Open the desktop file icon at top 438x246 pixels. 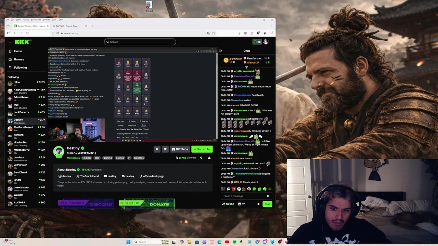click(149, 6)
